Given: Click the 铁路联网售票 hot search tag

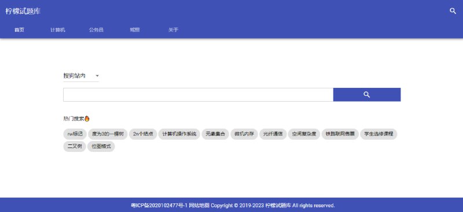Looking at the screenshot, I should (340, 134).
